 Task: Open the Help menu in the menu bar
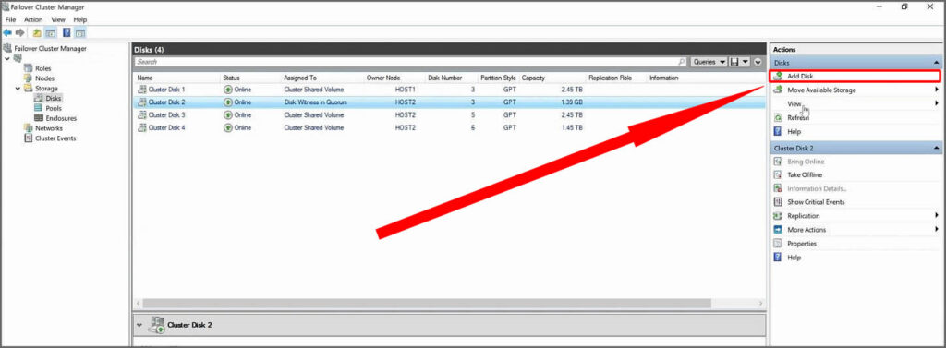click(80, 20)
